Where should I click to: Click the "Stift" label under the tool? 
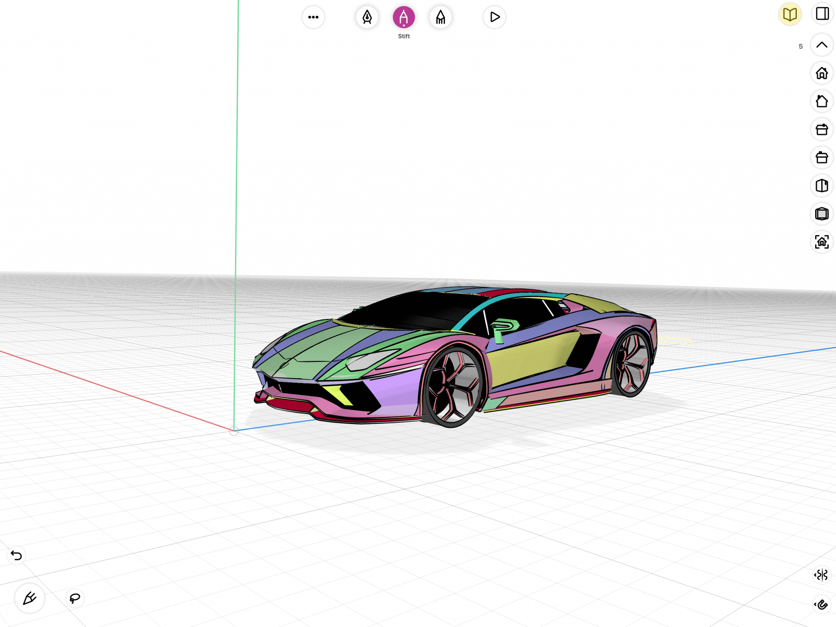[404, 36]
